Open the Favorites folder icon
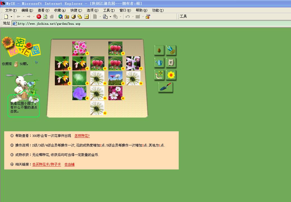The height and width of the screenshot is (202, 291). (x=67, y=17)
